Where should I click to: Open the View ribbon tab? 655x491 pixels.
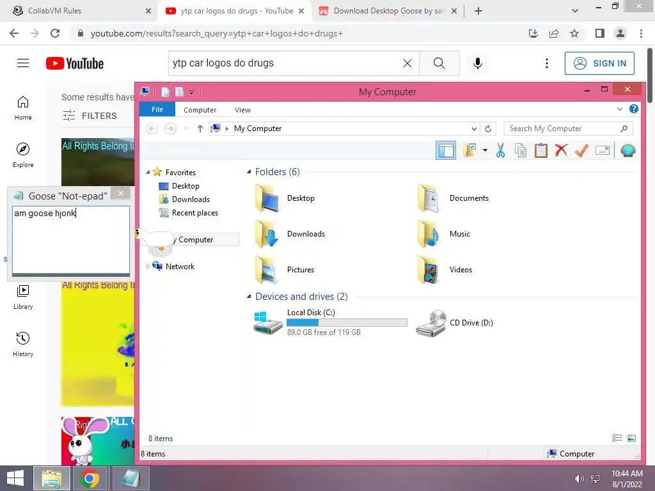pos(242,110)
